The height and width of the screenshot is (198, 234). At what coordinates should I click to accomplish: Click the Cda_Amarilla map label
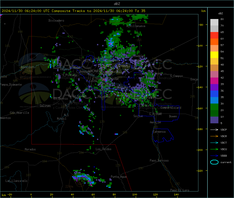pyautogui.click(x=19, y=113)
